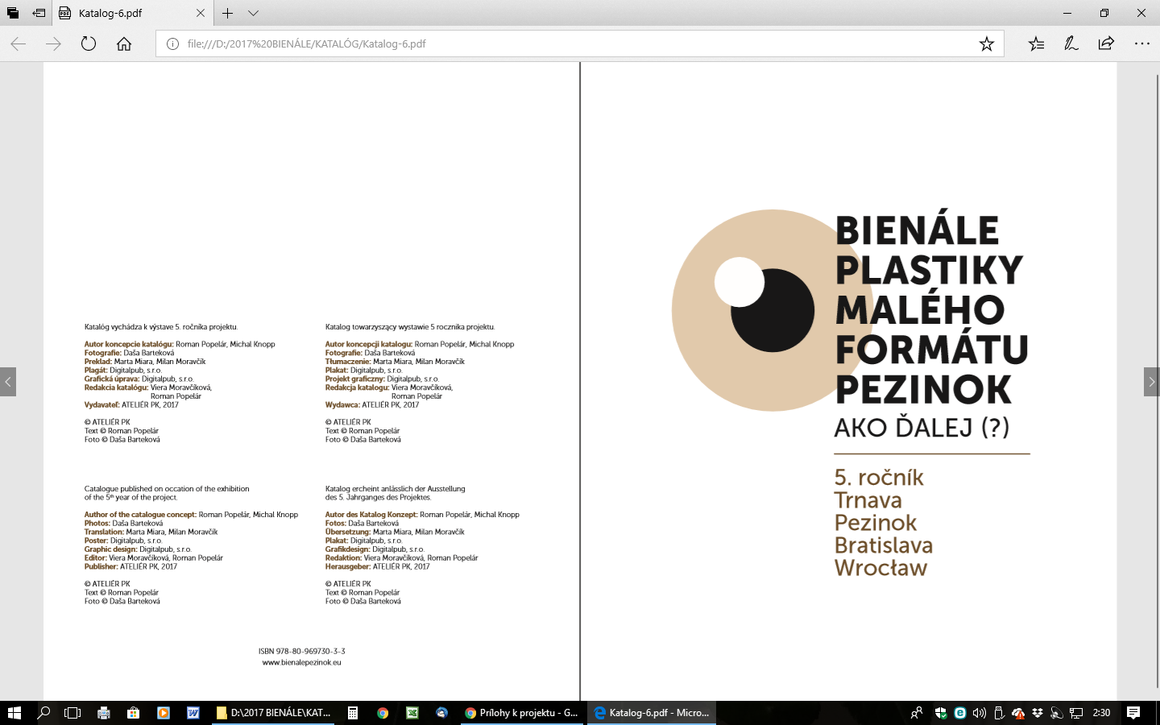1160x725 pixels.
Task: Go to the previous PDF page arrow
Action: [x=8, y=382]
